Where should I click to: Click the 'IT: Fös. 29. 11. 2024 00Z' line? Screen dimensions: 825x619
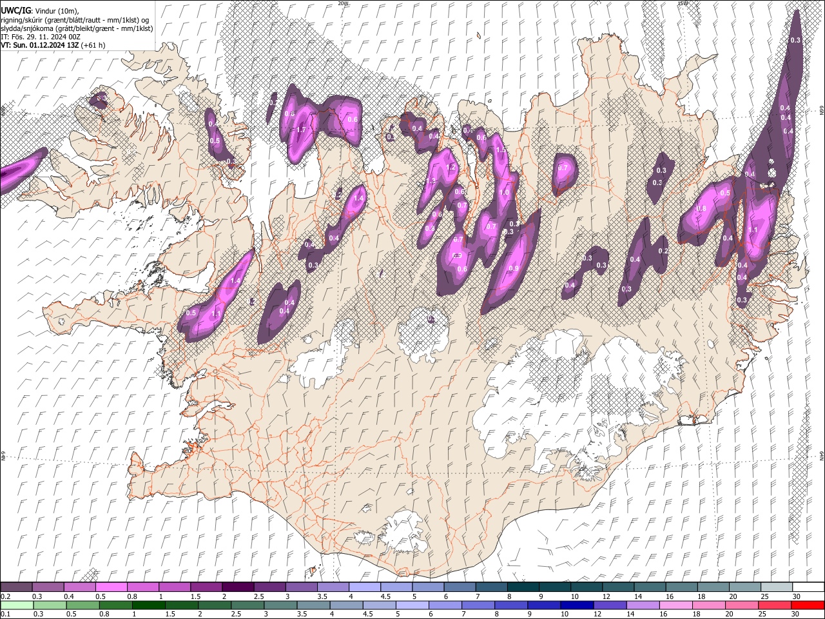click(x=41, y=37)
